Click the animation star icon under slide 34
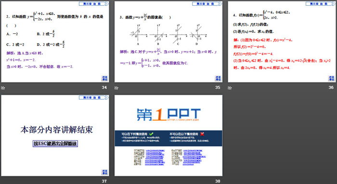 tap(3, 88)
